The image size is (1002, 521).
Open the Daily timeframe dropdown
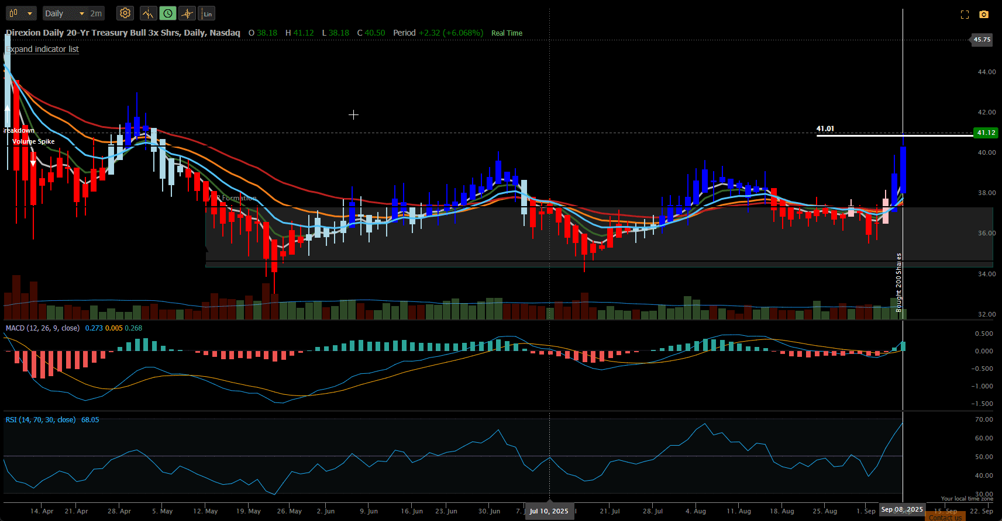click(x=64, y=13)
